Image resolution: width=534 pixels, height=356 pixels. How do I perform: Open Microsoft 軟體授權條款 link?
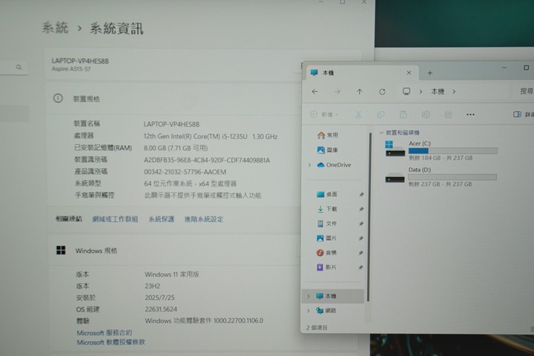tap(111, 342)
